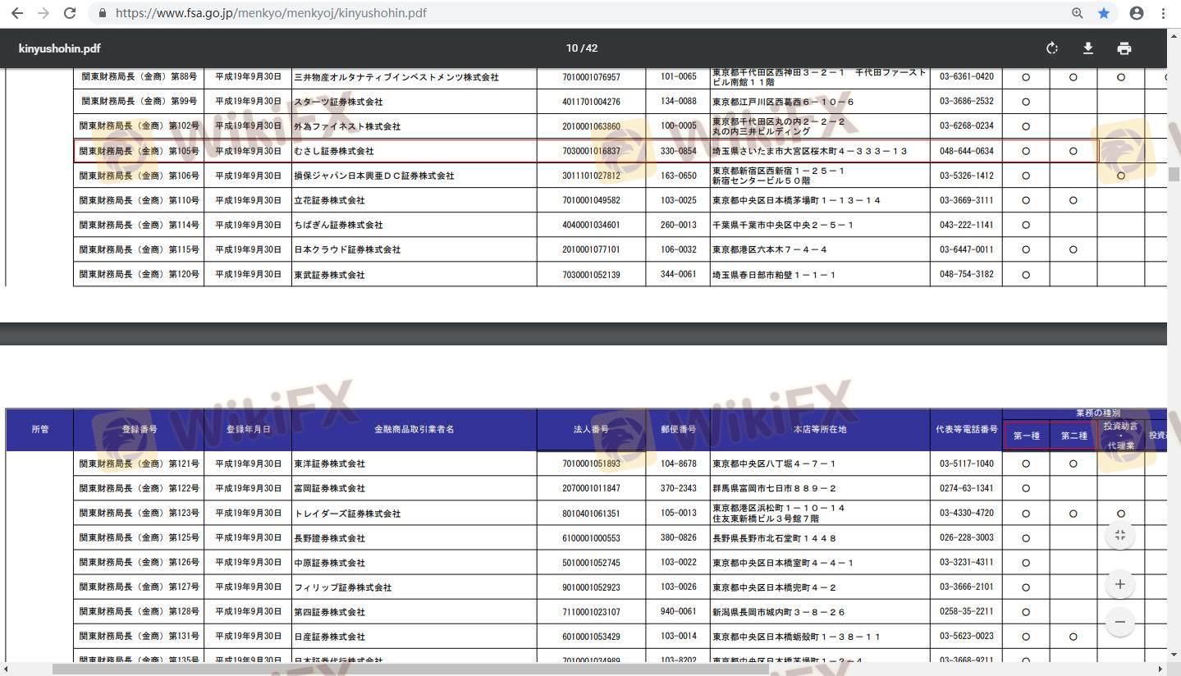Image resolution: width=1181 pixels, height=676 pixels.
Task: Click the 所管 column header
Action: (40, 429)
